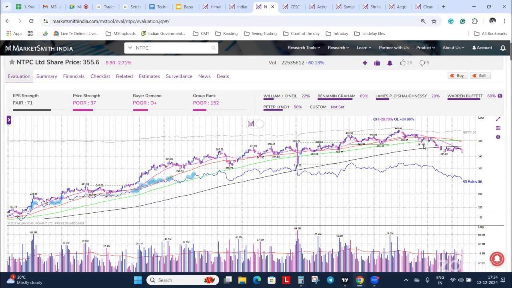Expand chart to full screen

pos(498,119)
